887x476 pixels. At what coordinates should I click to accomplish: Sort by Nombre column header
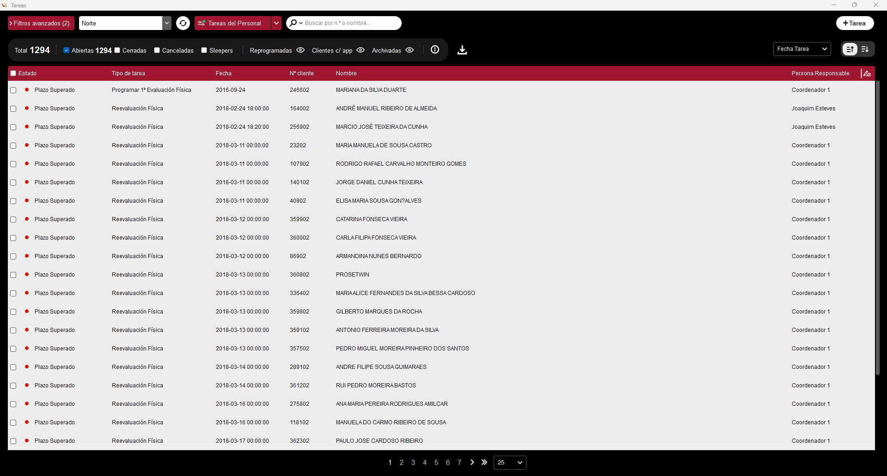click(346, 73)
